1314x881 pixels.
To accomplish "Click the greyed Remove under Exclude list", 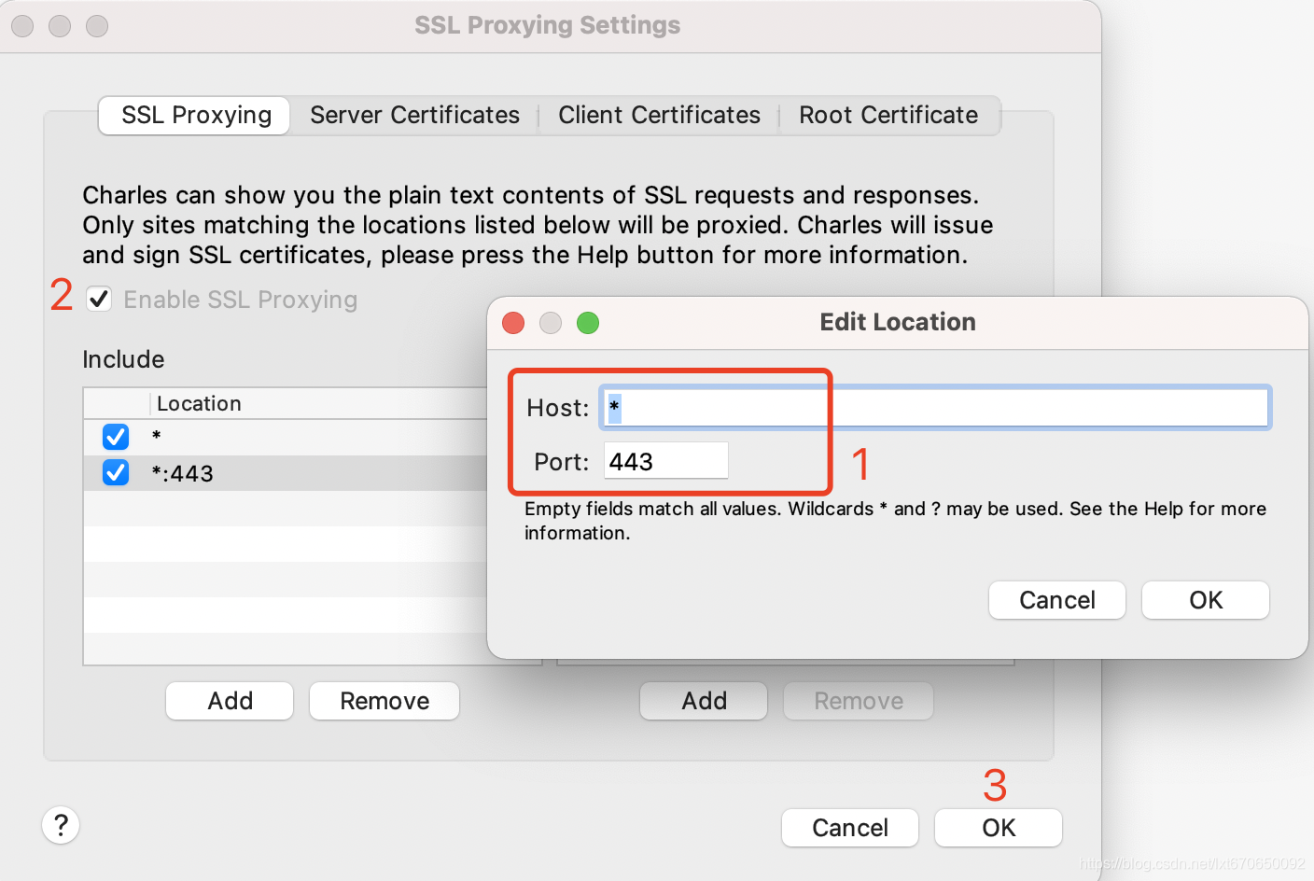I will tap(859, 701).
